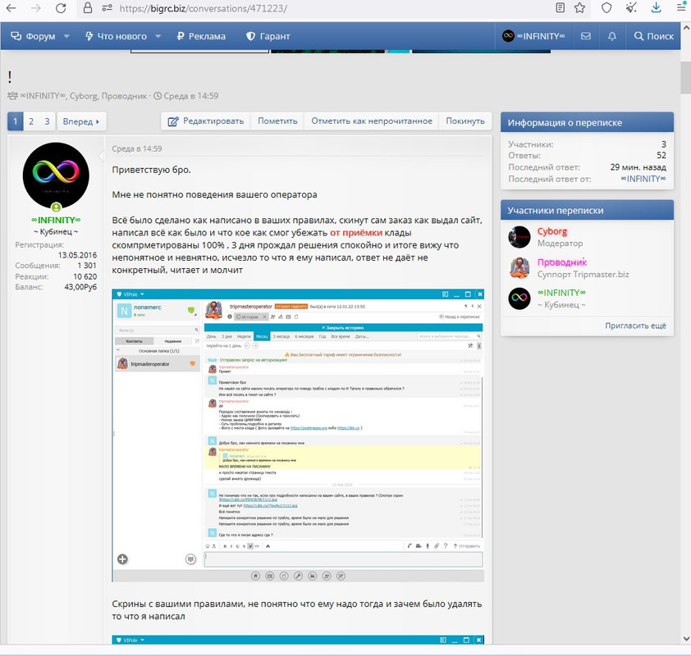Click the 10 620 reactions count

pos(85,276)
